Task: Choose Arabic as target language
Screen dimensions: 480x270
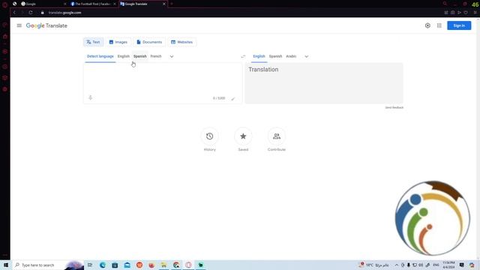Action: [x=291, y=56]
